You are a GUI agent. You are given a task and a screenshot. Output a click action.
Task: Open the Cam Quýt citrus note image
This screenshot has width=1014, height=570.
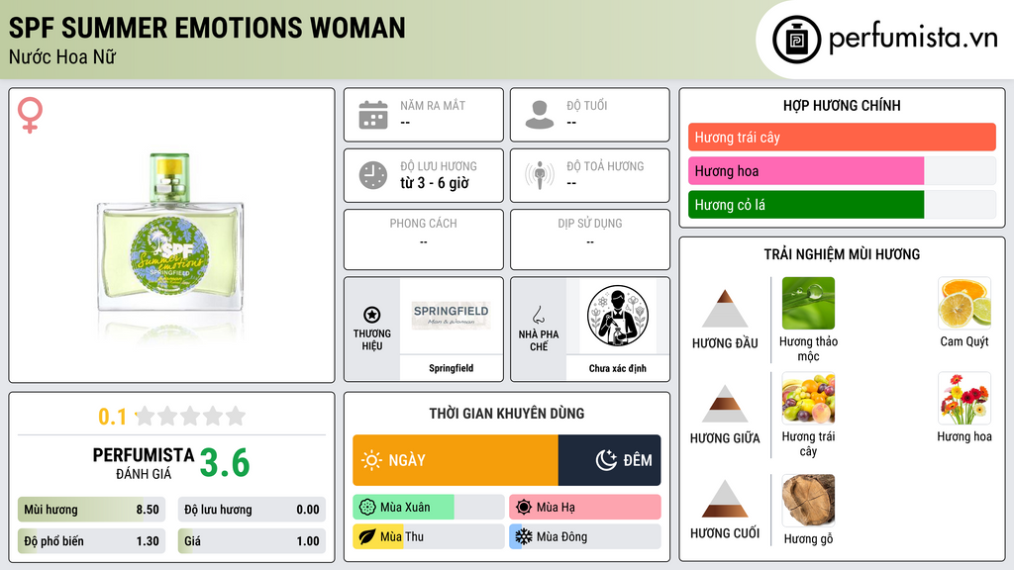(964, 303)
